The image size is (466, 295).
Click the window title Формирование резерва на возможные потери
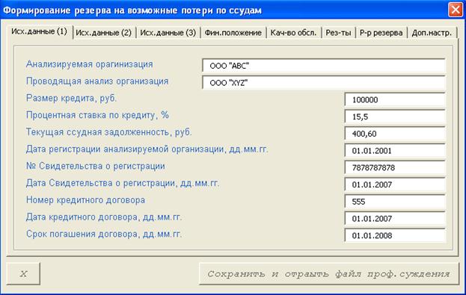point(132,10)
